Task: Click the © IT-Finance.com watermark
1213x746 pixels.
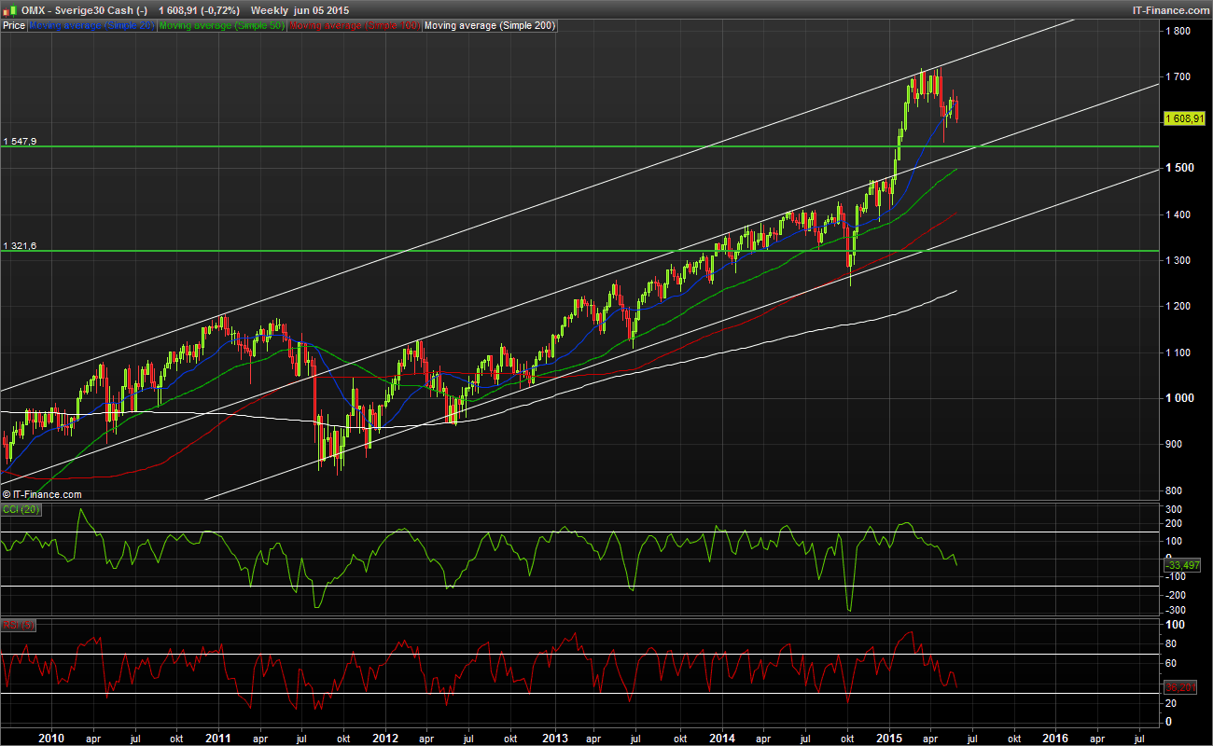Action: 42,494
